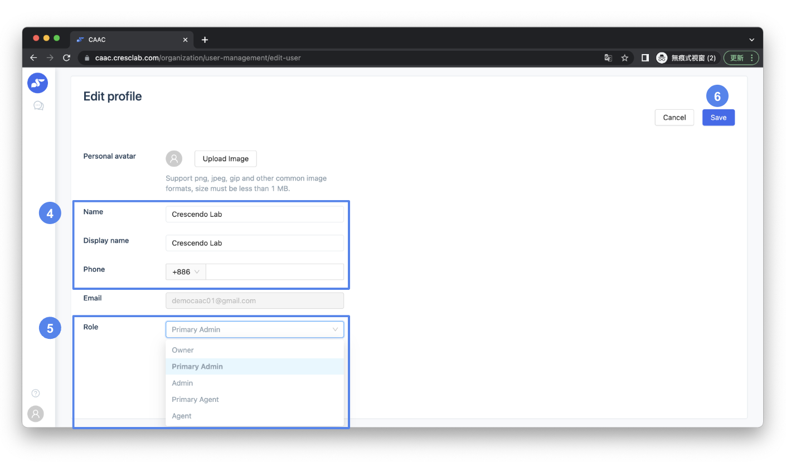This screenshot has height=466, width=786.
Task: Click into the Display name text field
Action: [x=254, y=243]
